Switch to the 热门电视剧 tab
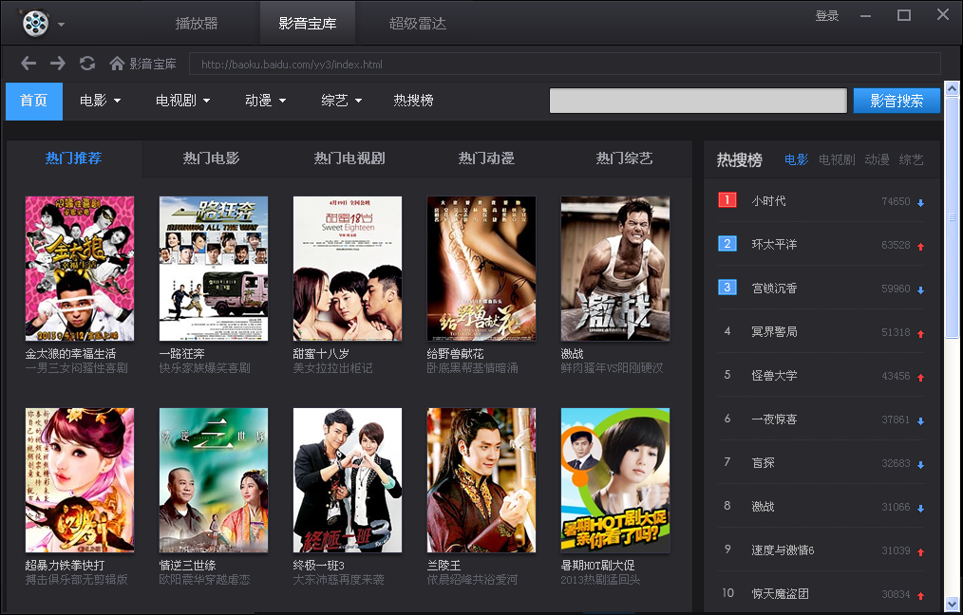The width and height of the screenshot is (963, 615). (x=349, y=158)
